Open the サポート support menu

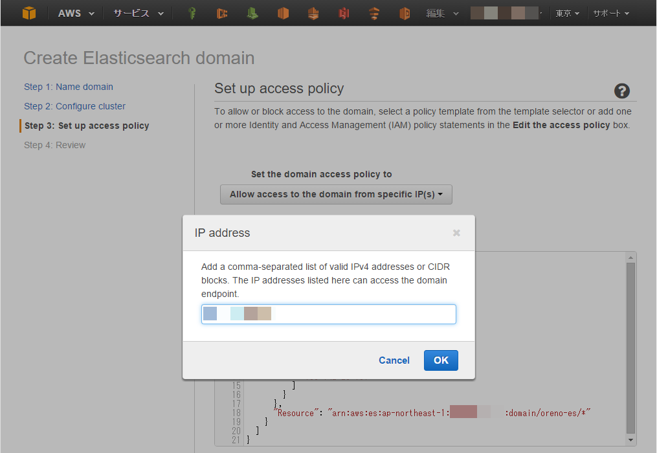(611, 14)
